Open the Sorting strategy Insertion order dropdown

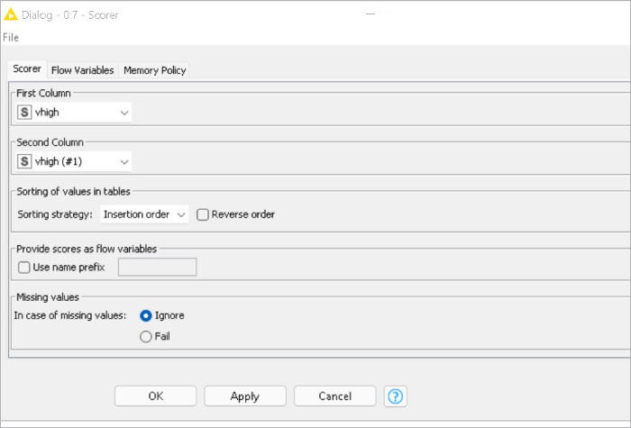pos(181,214)
